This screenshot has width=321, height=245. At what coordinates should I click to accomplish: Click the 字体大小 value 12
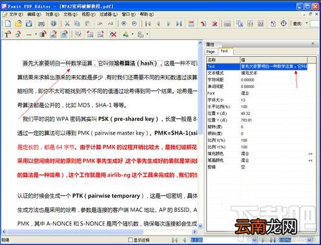point(243,100)
